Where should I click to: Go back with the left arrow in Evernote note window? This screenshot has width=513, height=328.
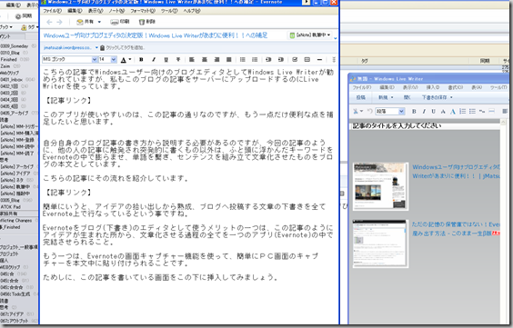[49, 22]
